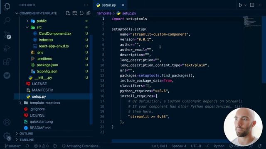The image size is (266, 149).
Task: Expand the public folder
Action: point(27,21)
